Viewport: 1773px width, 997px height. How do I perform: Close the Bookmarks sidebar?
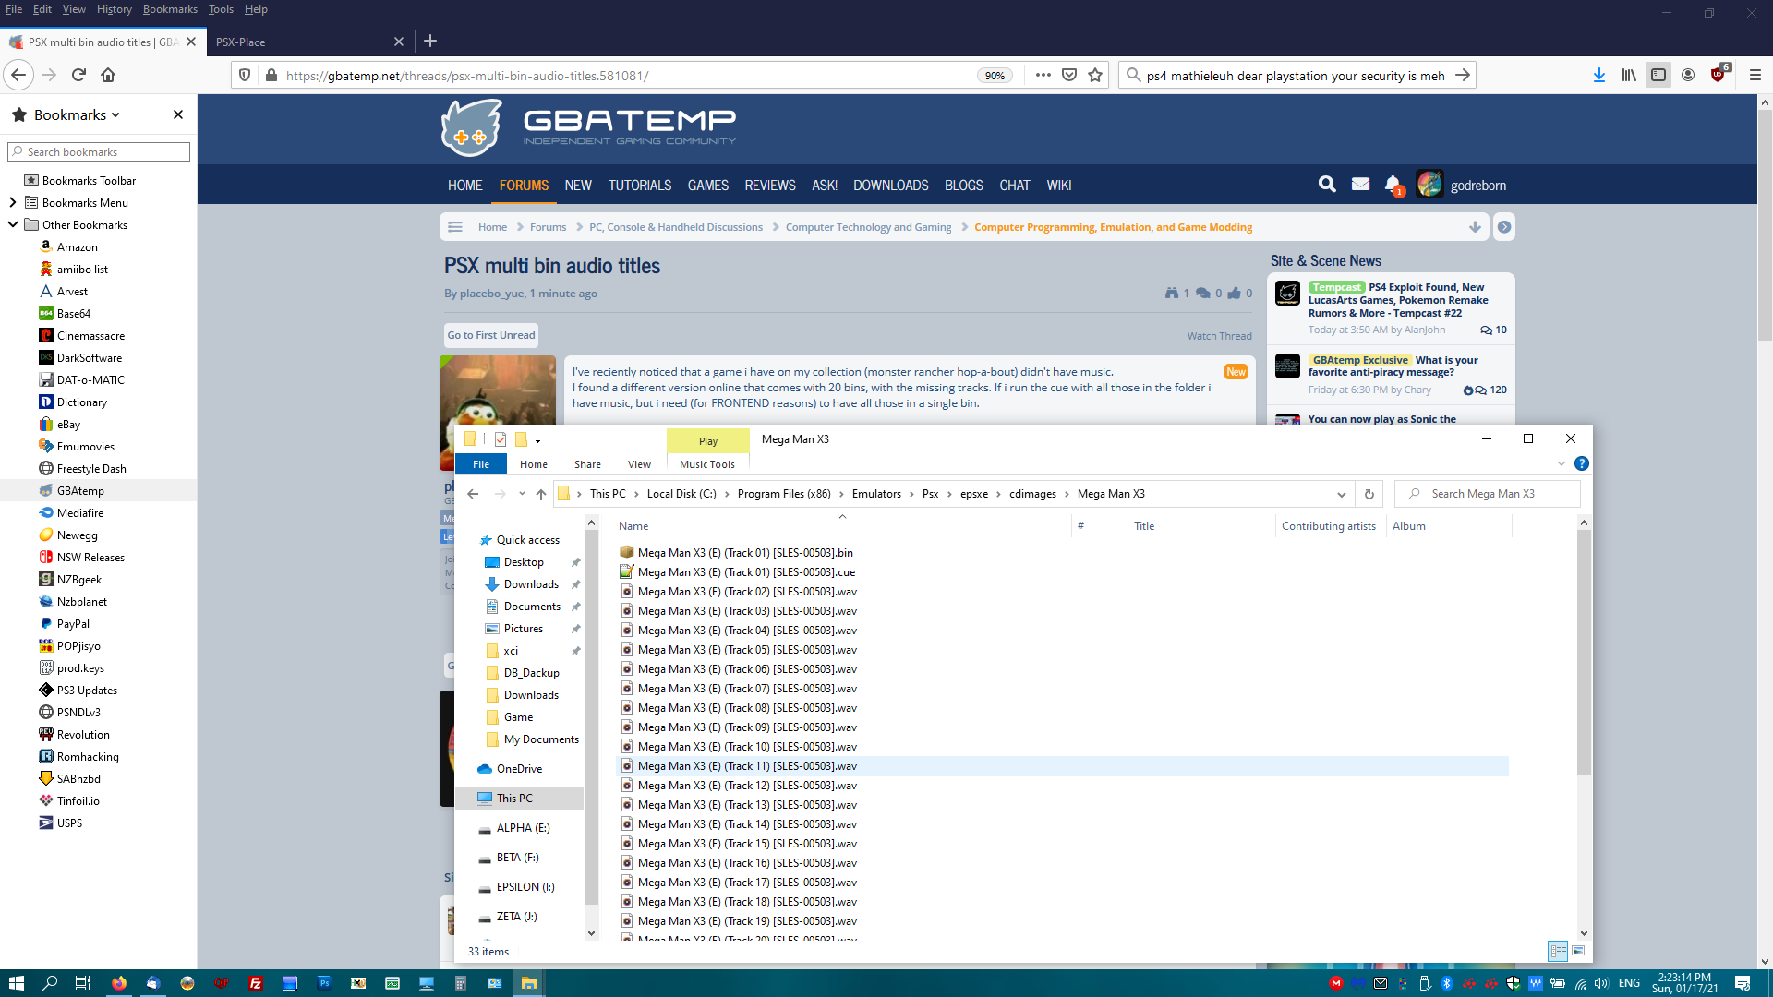(178, 114)
